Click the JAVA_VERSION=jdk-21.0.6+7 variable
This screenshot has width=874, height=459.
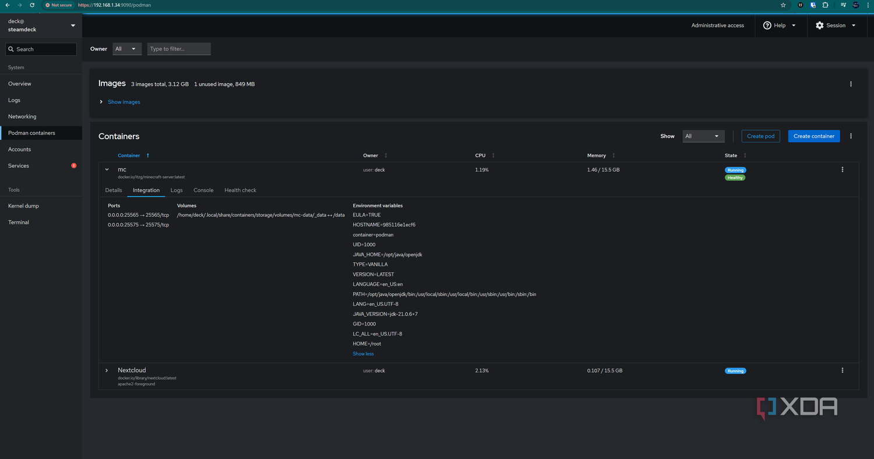[x=385, y=314]
